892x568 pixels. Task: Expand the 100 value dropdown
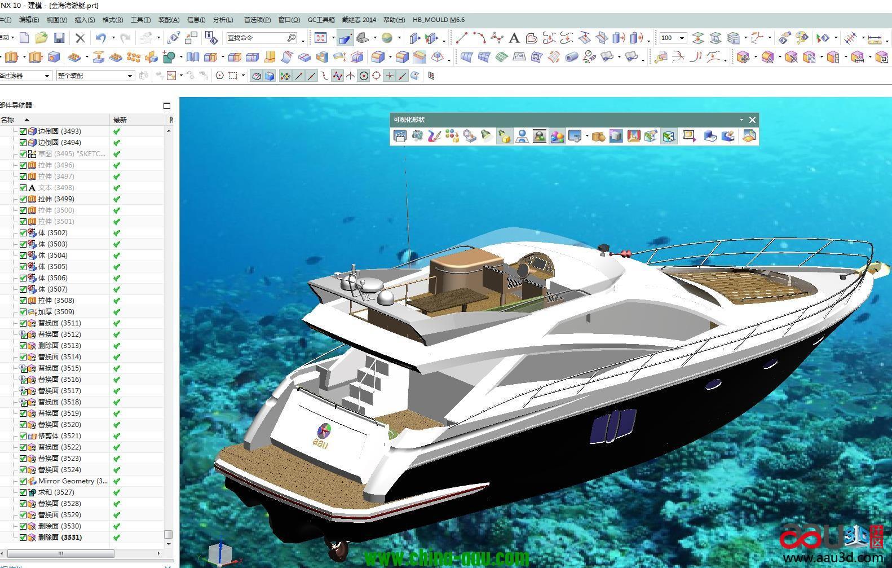682,38
